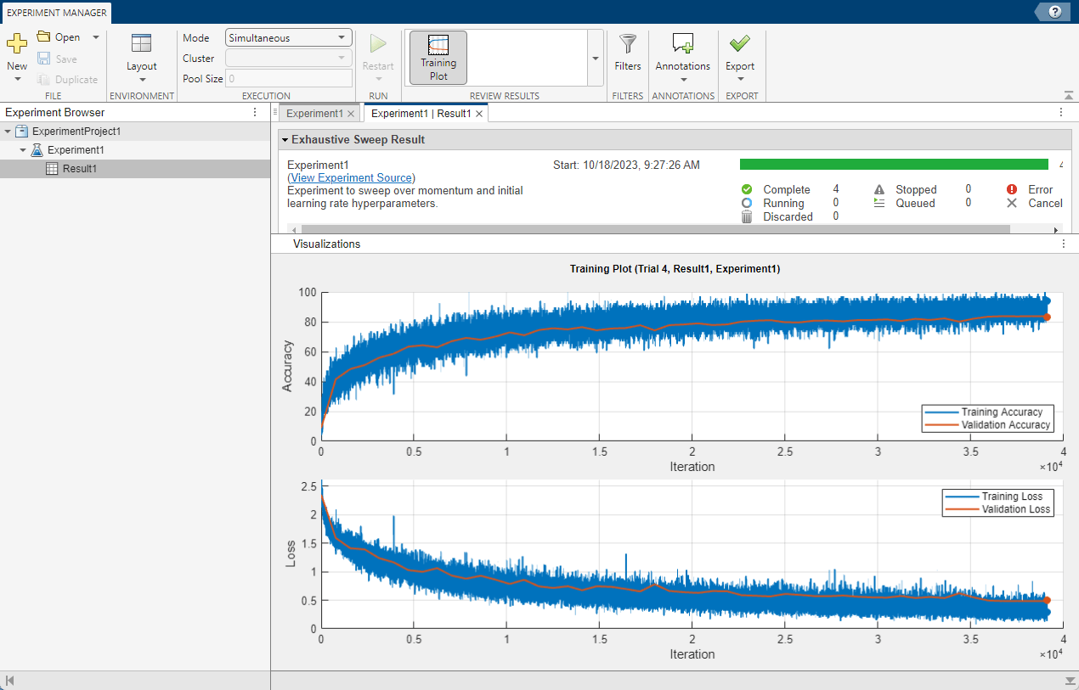Select the Training Plot visualization button
Screen dimensions: 1079x690
[438, 58]
